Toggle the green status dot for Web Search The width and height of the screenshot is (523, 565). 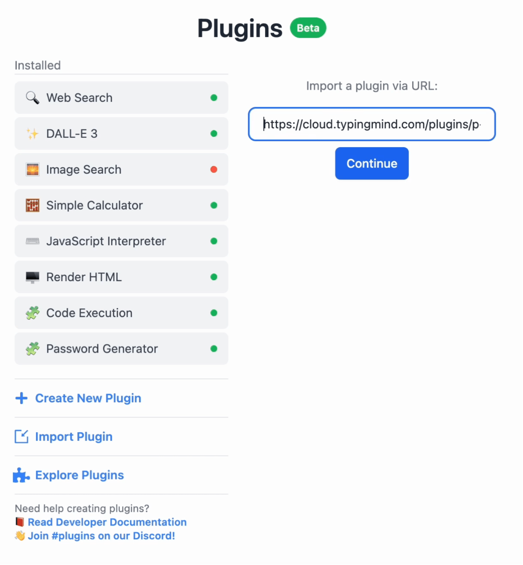click(214, 98)
